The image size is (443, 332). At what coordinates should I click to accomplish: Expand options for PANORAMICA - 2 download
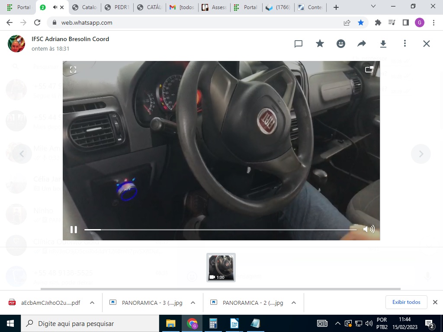click(x=294, y=303)
